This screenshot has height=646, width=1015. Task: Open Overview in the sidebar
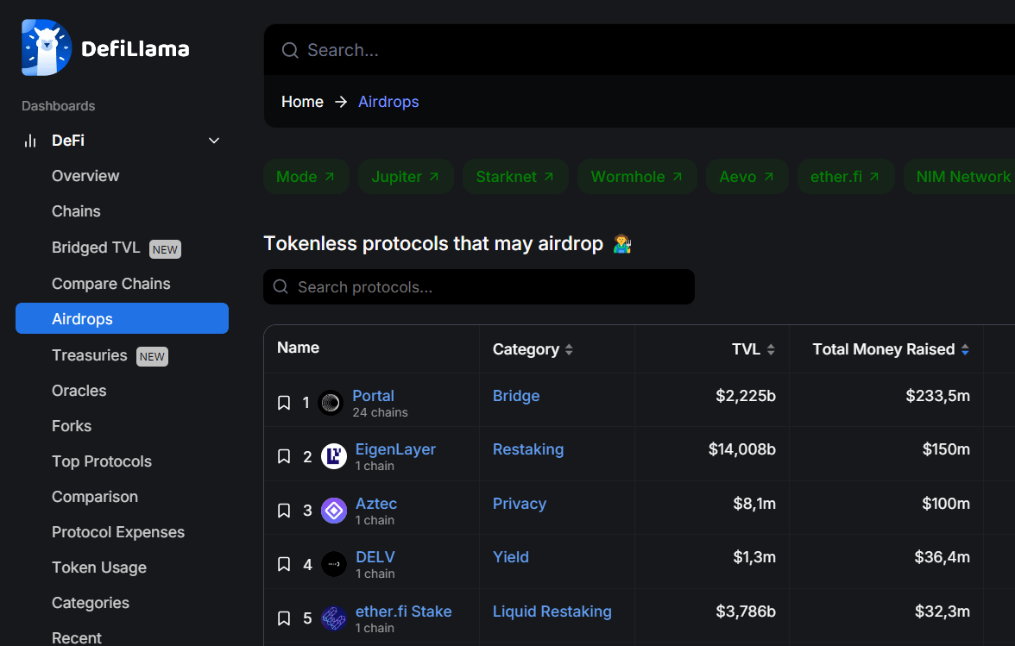pyautogui.click(x=85, y=176)
